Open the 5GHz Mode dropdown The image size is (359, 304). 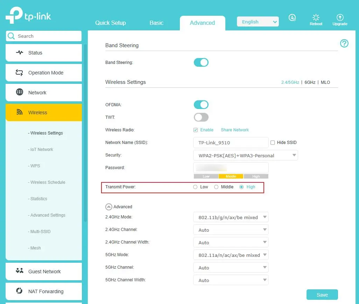click(231, 255)
